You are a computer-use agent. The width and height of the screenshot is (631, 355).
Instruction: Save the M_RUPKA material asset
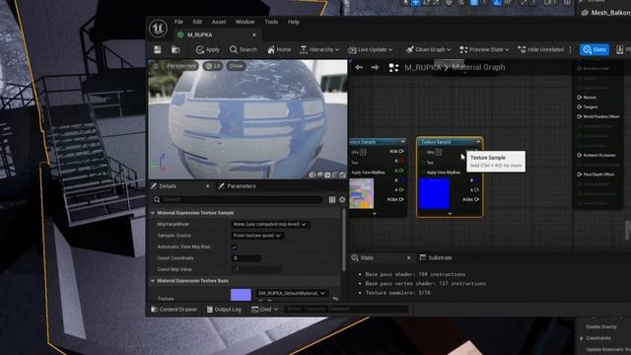(158, 49)
